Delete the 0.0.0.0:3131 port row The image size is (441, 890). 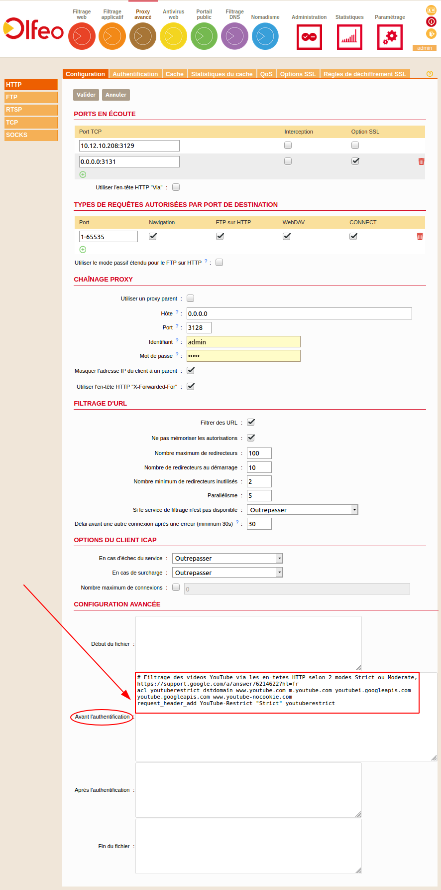(421, 161)
